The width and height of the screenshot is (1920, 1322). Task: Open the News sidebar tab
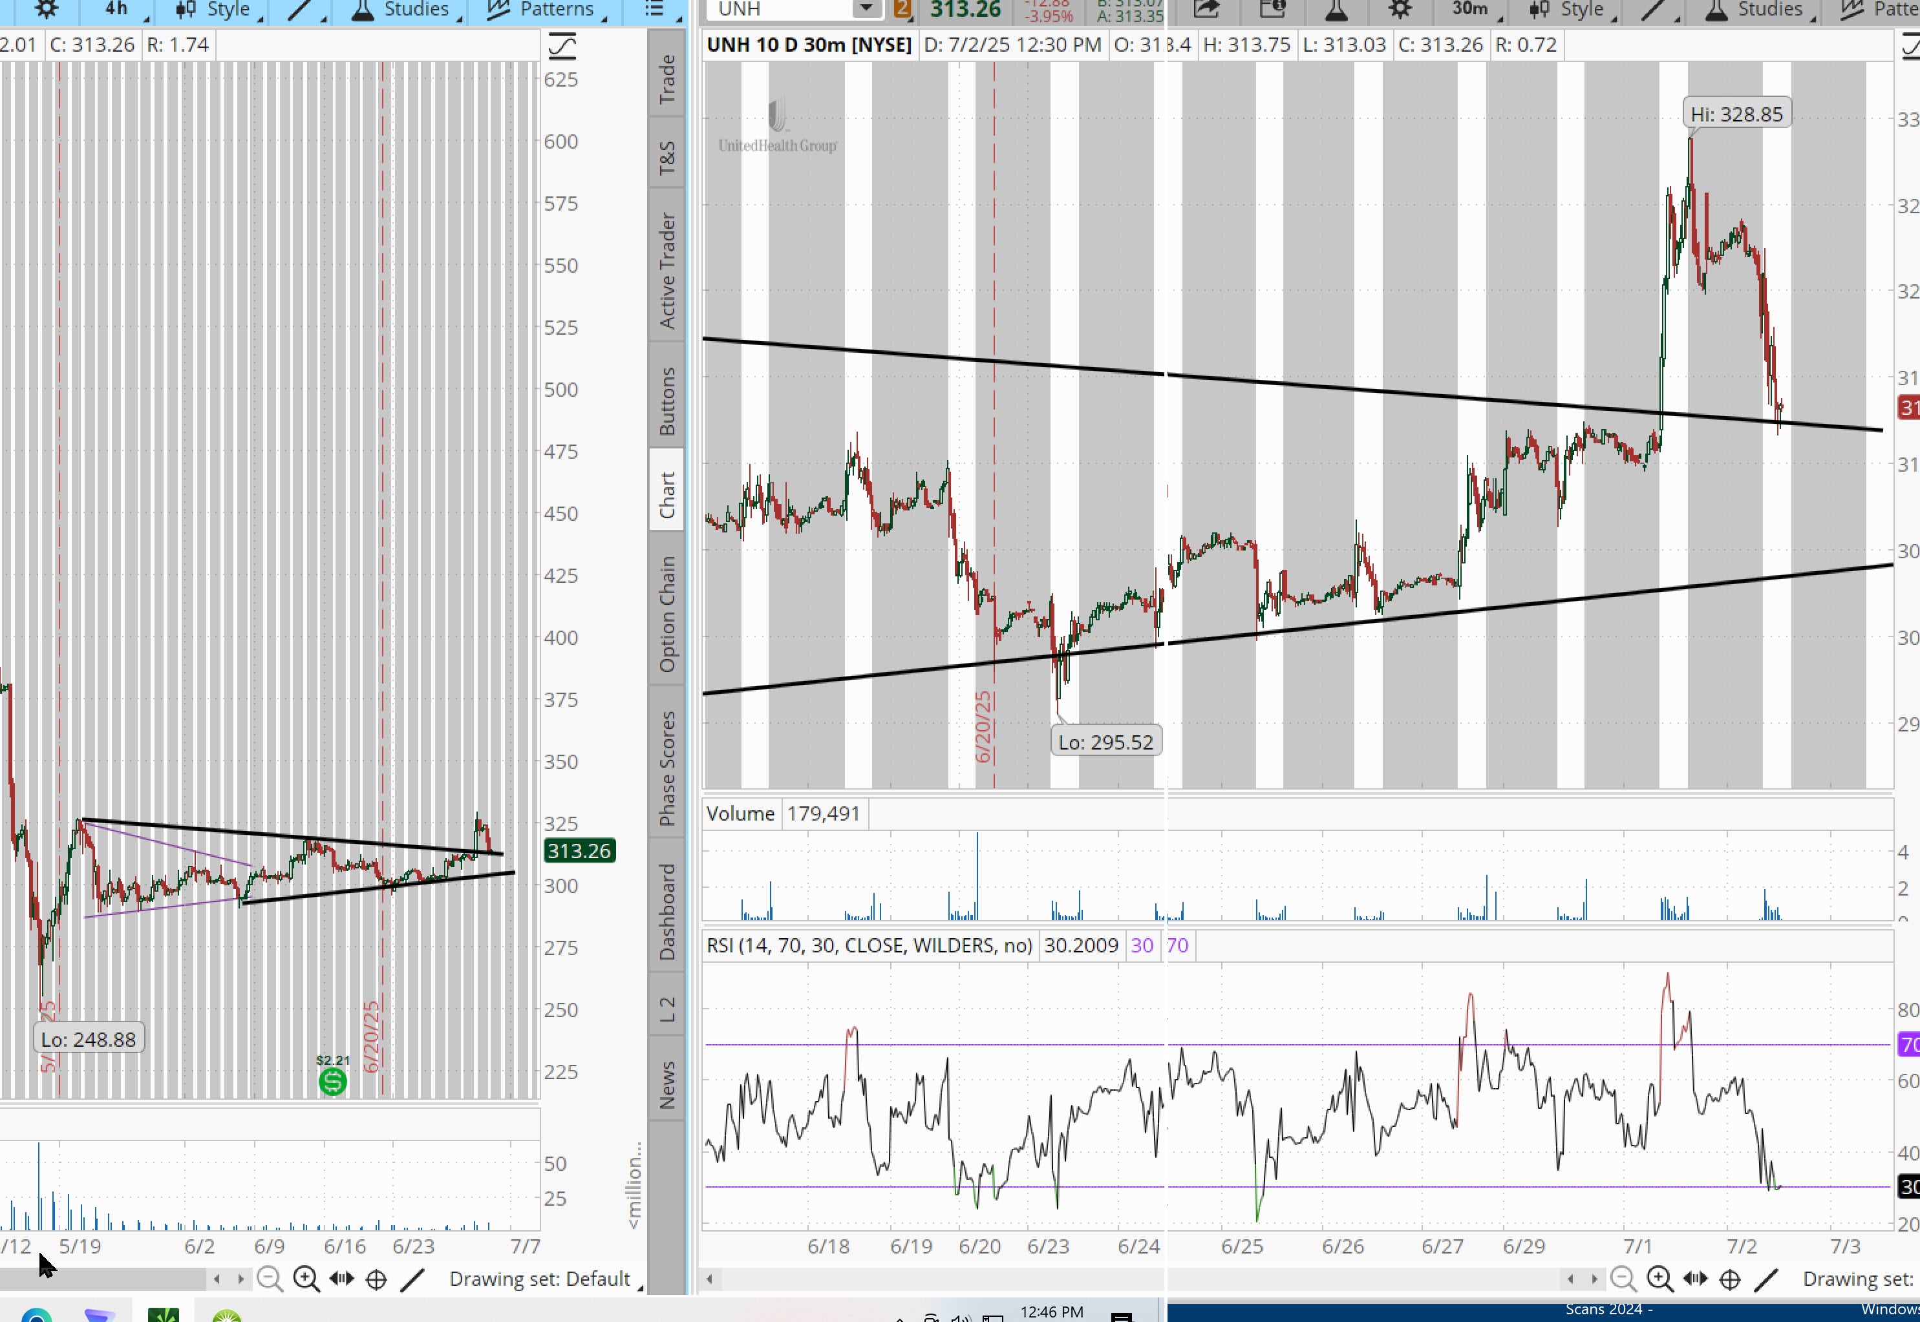click(x=667, y=1084)
